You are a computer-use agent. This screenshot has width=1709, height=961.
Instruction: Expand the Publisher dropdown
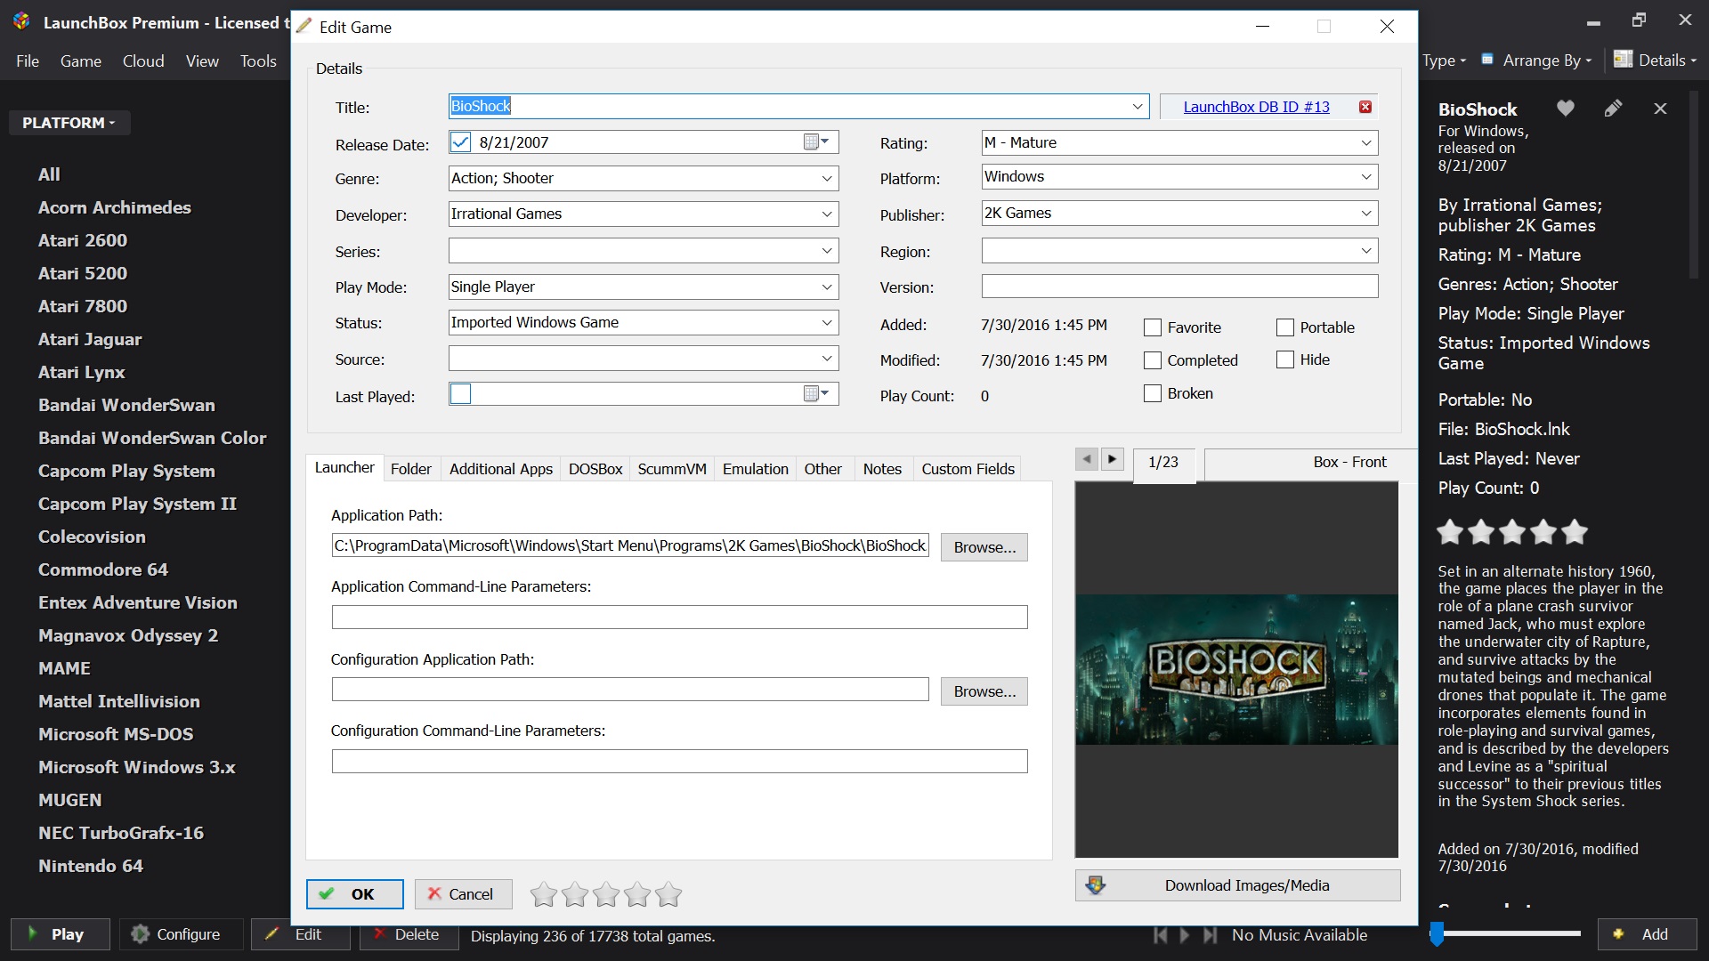point(1366,214)
